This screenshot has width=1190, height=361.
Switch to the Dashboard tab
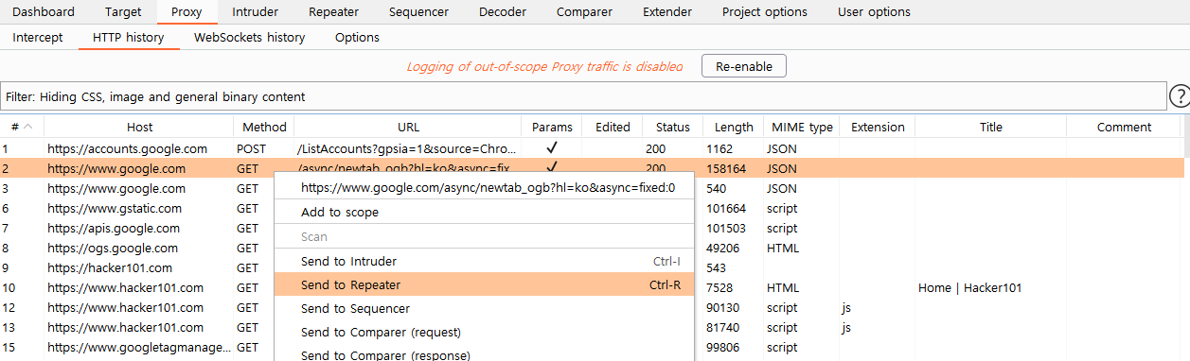pyautogui.click(x=44, y=12)
